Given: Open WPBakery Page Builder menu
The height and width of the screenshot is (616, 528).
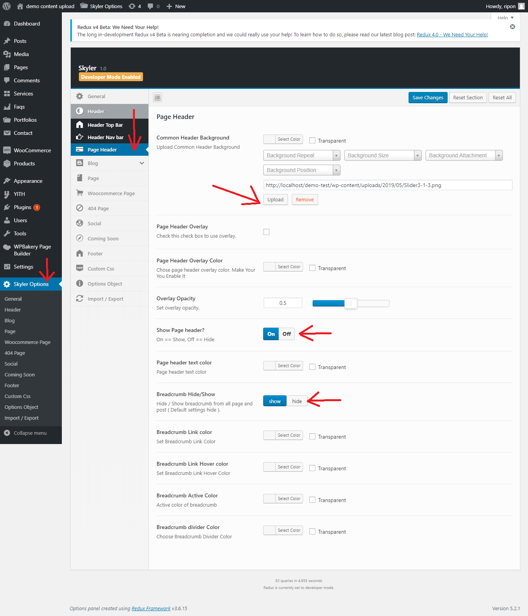Looking at the screenshot, I should coord(31,250).
